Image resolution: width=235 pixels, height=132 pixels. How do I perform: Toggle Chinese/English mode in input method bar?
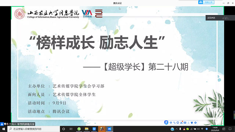(171, 123)
